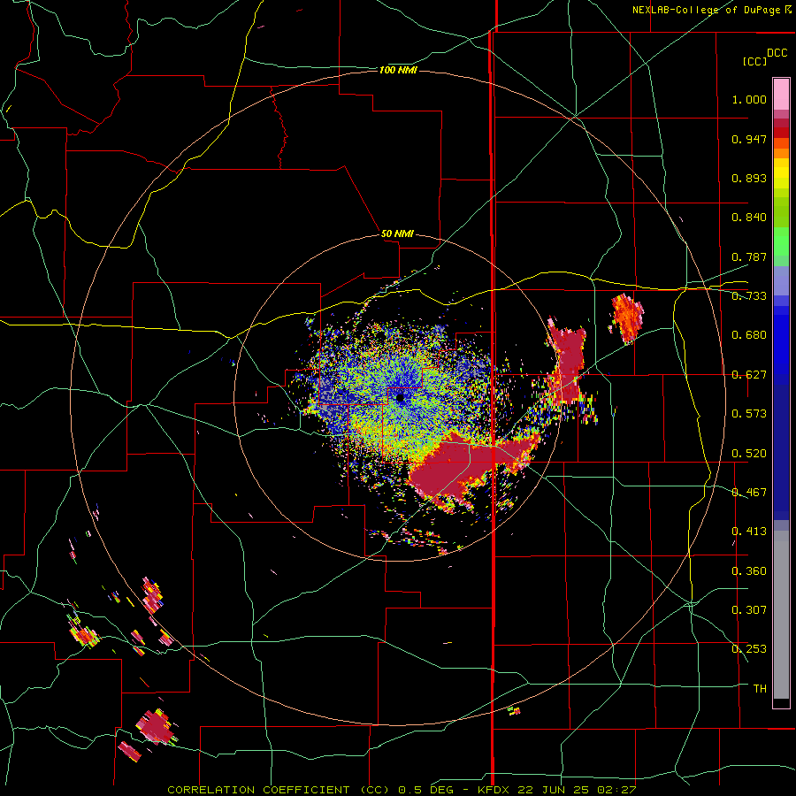Click the 0.573 legend value
The image size is (796, 796).
[x=749, y=414]
